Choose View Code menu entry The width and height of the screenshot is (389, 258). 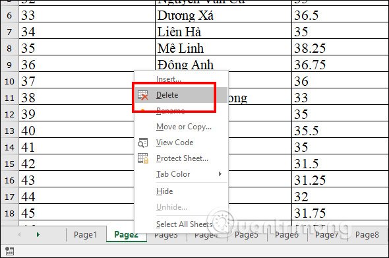(181, 143)
